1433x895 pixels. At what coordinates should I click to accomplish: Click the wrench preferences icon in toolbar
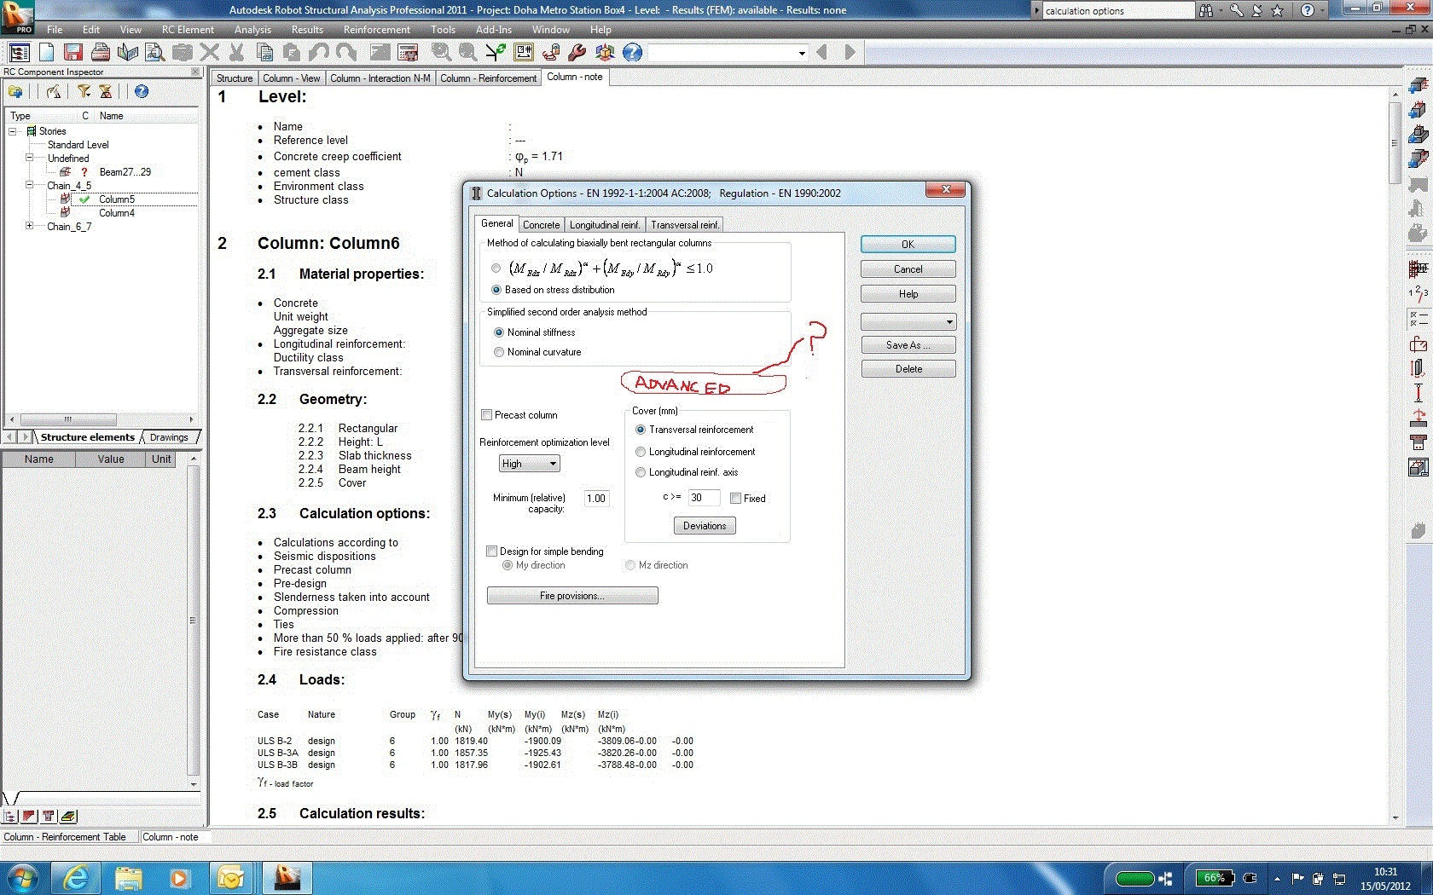pyautogui.click(x=577, y=52)
